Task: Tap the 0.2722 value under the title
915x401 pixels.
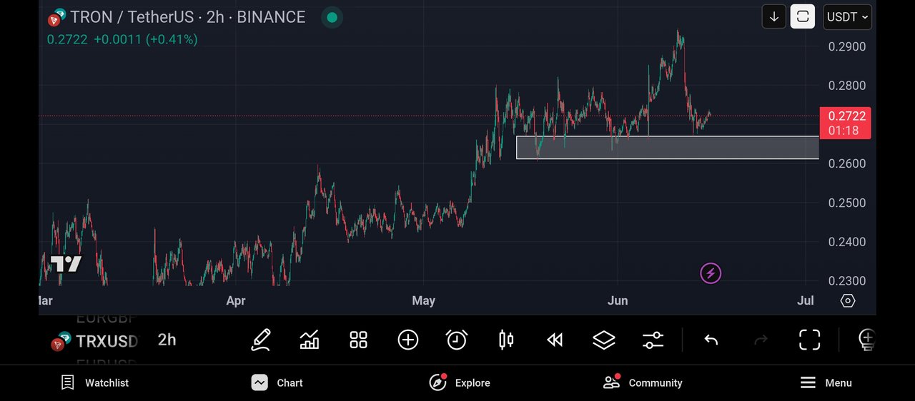Action: coord(67,40)
